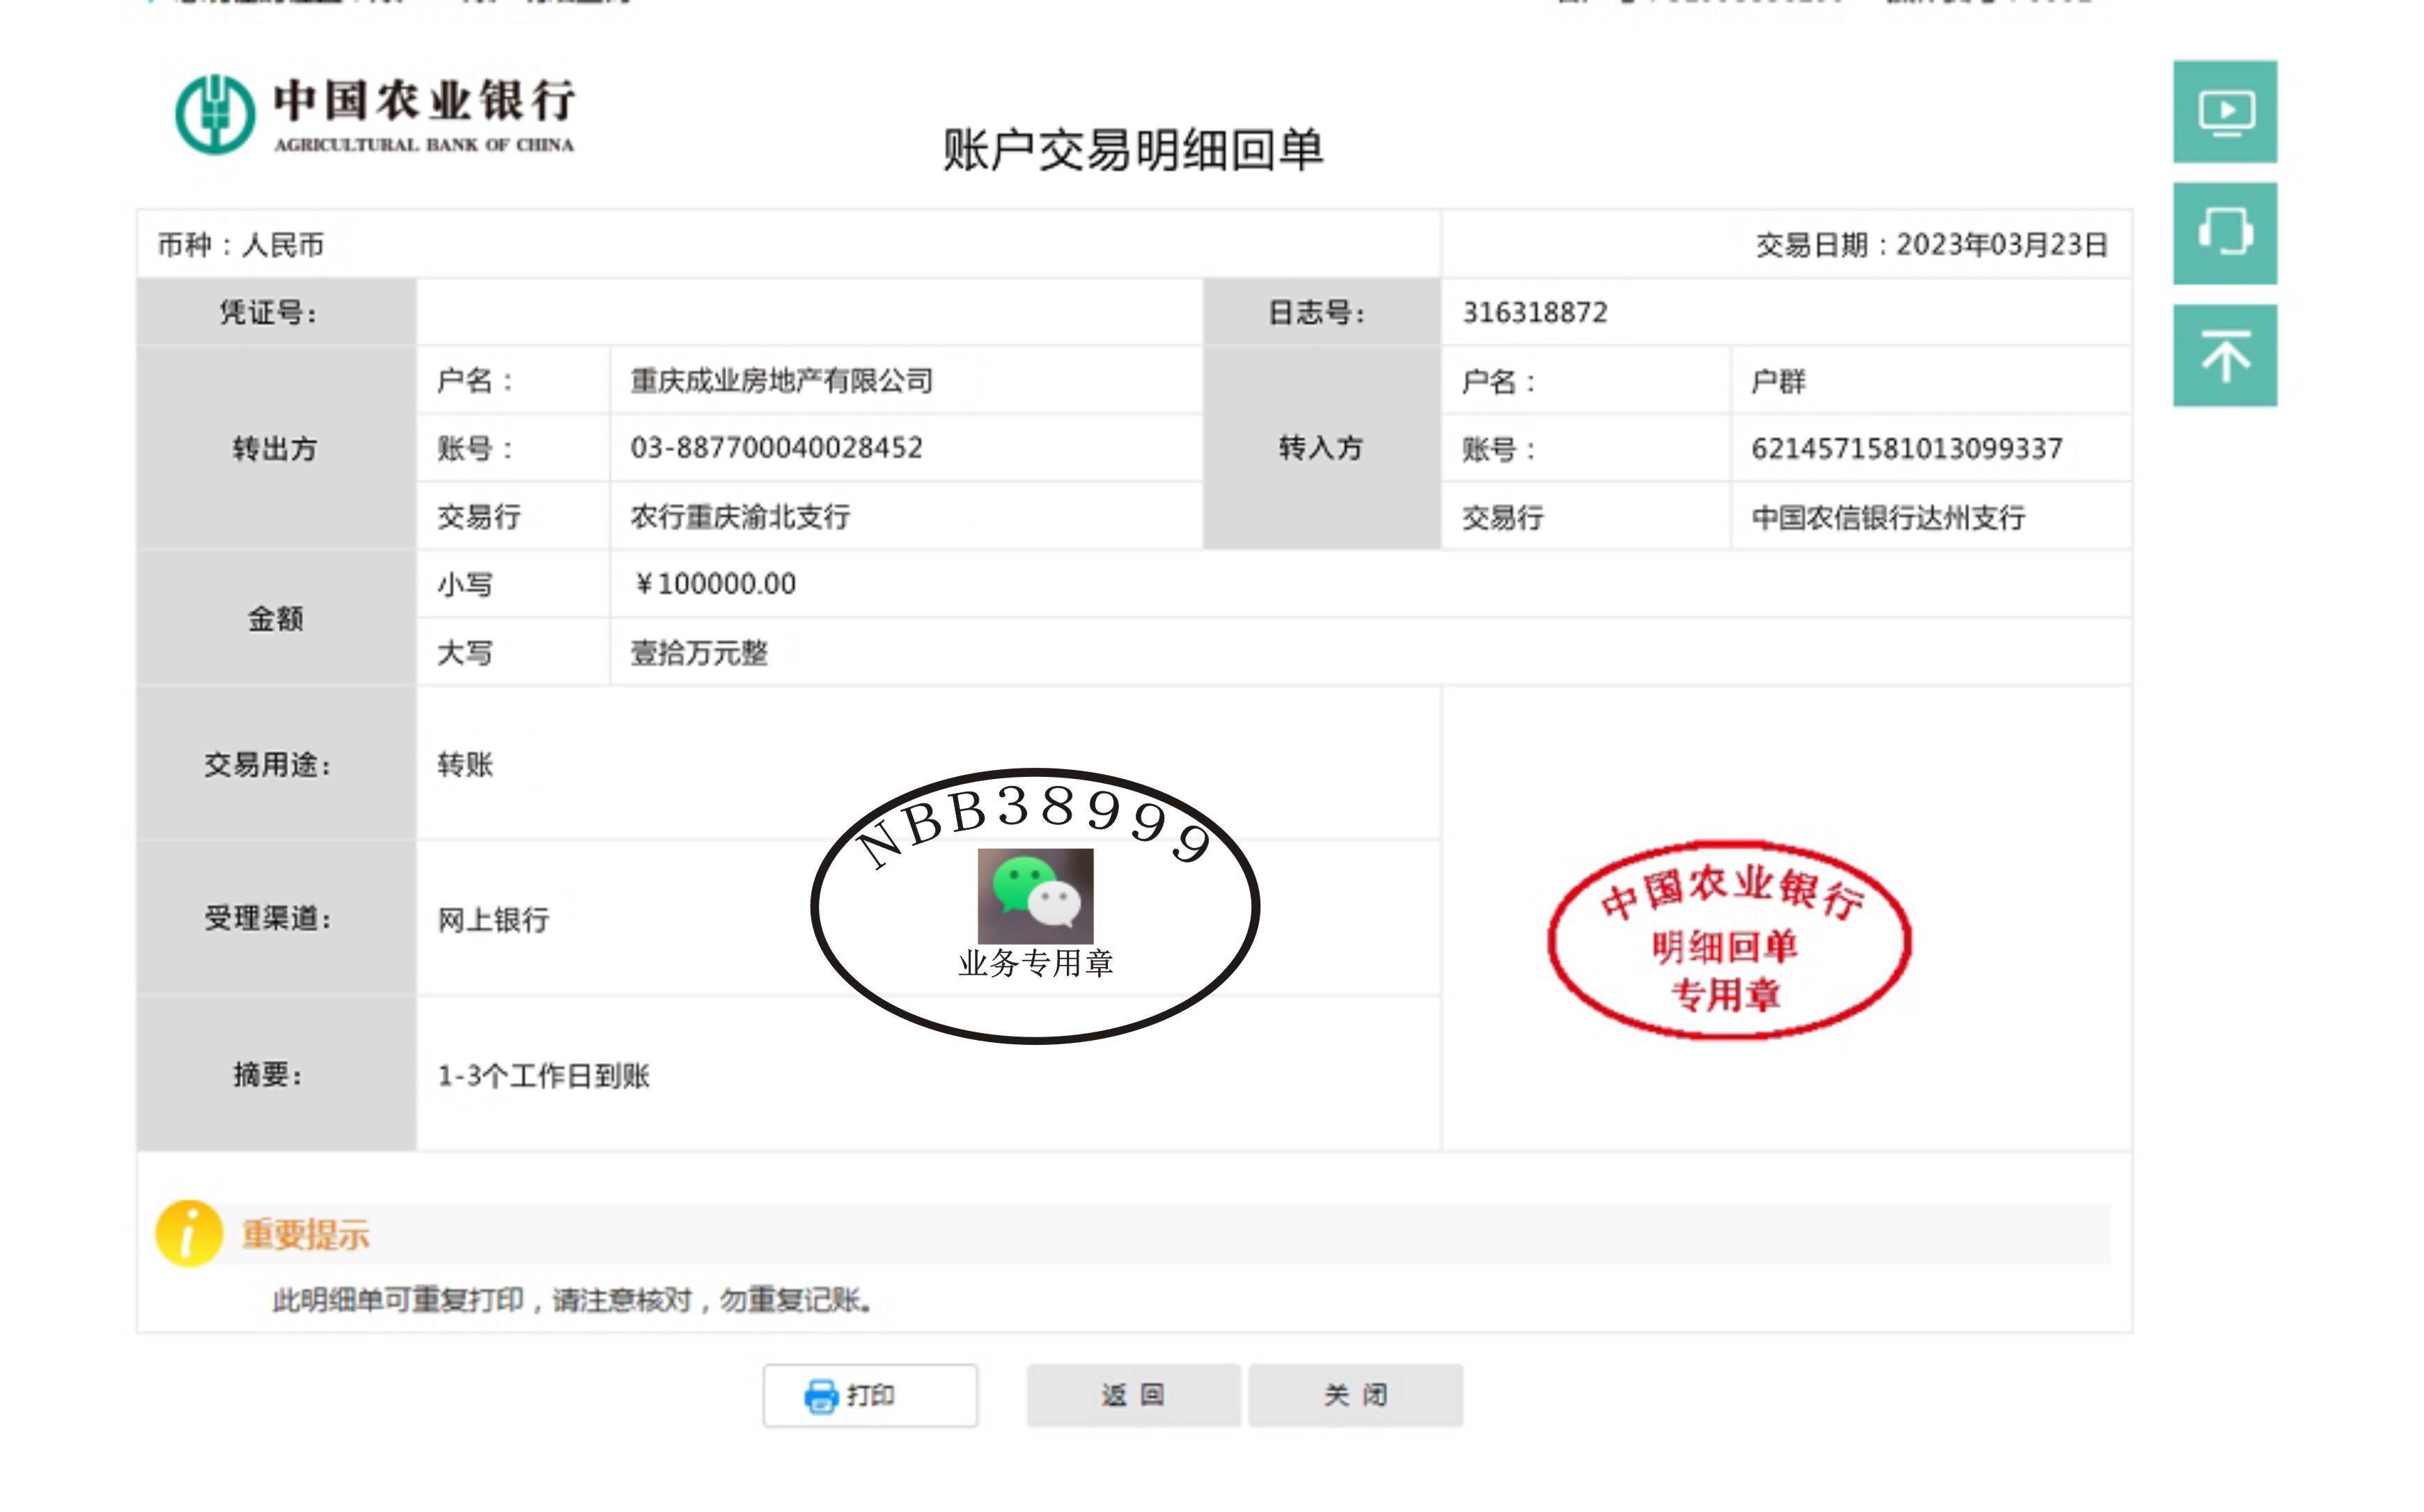The image size is (2424, 1512).
Task: Select the channel value 网上银行
Action: coord(493,920)
